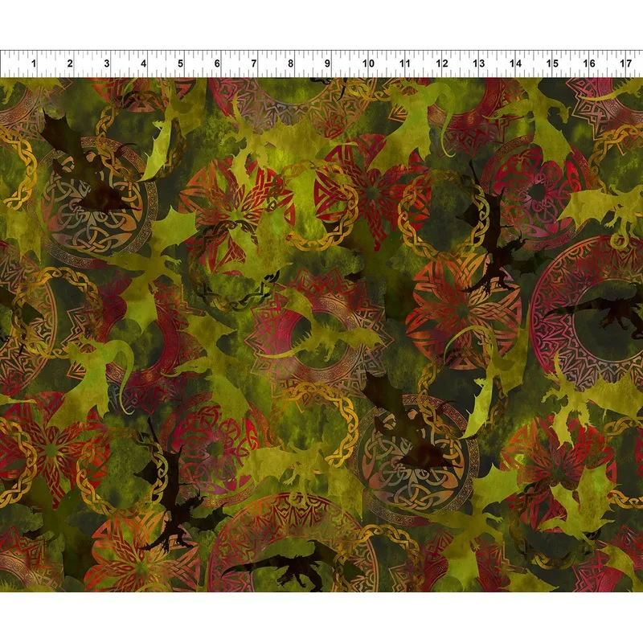This screenshot has width=643, height=643.
Task: Click the number 14 on the ruler
Action: coord(515,63)
